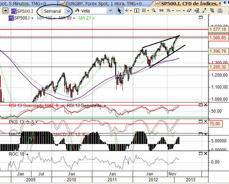
Task: Select the zoom magnifier tool
Action: pyautogui.click(x=154, y=11)
